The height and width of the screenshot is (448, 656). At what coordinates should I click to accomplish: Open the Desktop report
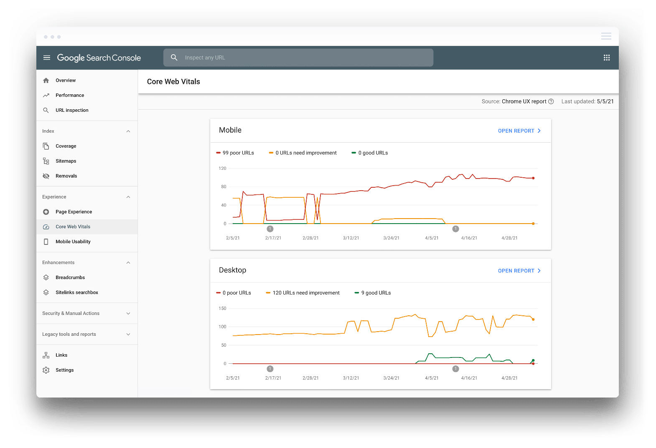(519, 271)
